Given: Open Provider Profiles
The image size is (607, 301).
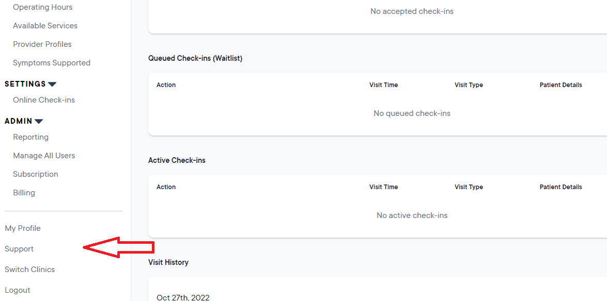Looking at the screenshot, I should (42, 44).
